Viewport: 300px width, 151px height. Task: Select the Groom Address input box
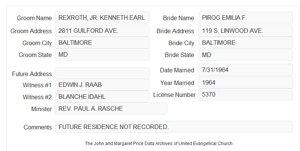coord(102,31)
